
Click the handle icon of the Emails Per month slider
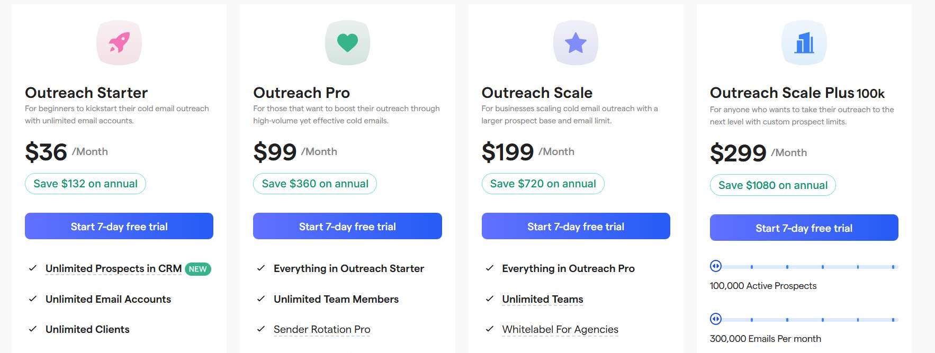coord(716,319)
